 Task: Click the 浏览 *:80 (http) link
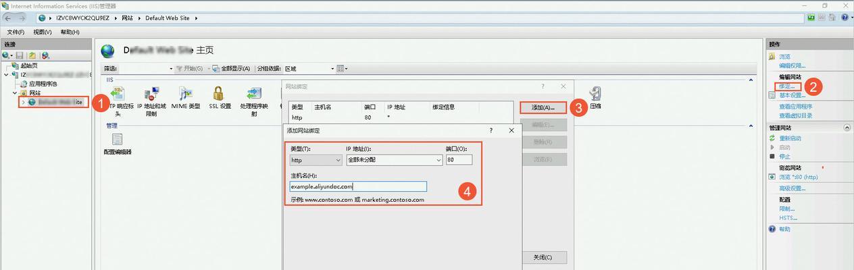pyautogui.click(x=798, y=177)
